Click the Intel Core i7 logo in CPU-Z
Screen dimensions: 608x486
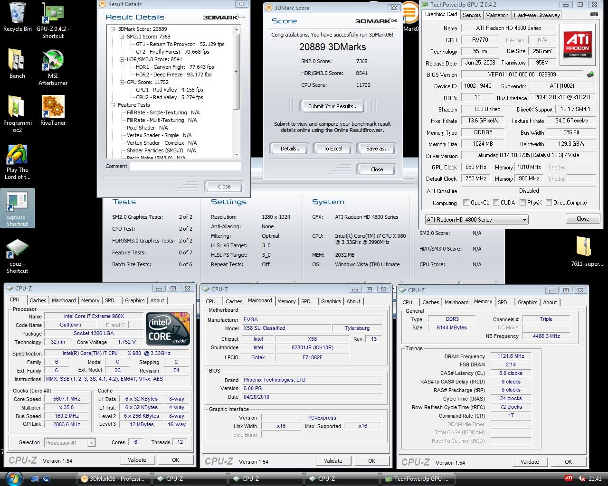point(168,329)
